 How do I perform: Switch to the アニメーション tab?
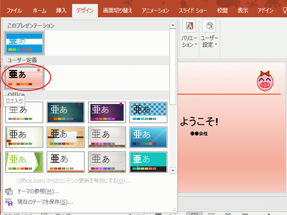click(155, 11)
